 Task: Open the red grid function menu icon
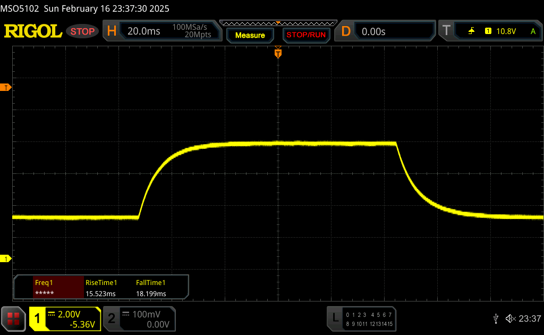(13, 319)
